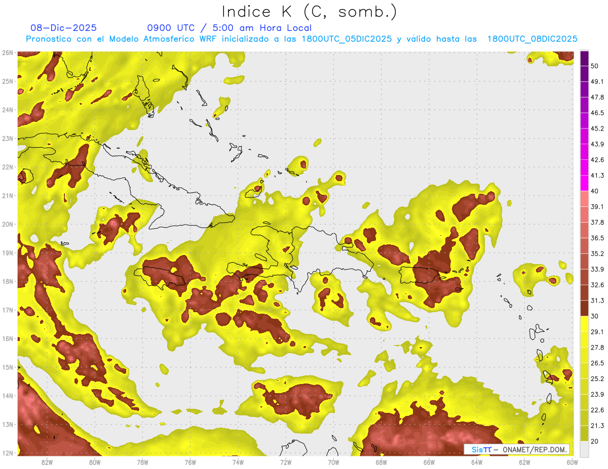The width and height of the screenshot is (608, 469).
Task: Click colorbar value "42.6"
Action: coord(597,160)
